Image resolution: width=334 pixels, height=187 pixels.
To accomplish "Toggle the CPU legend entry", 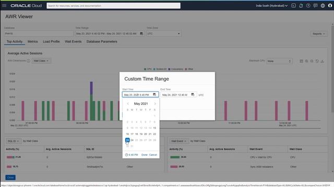I will [148, 69].
